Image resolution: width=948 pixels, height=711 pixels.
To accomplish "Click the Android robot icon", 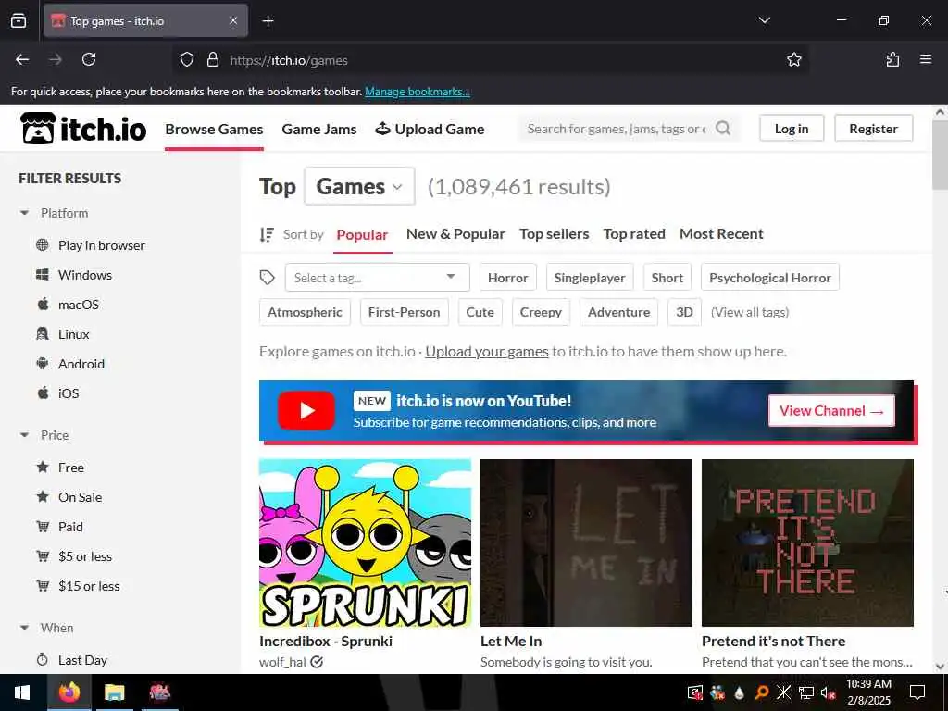I will click(x=43, y=363).
